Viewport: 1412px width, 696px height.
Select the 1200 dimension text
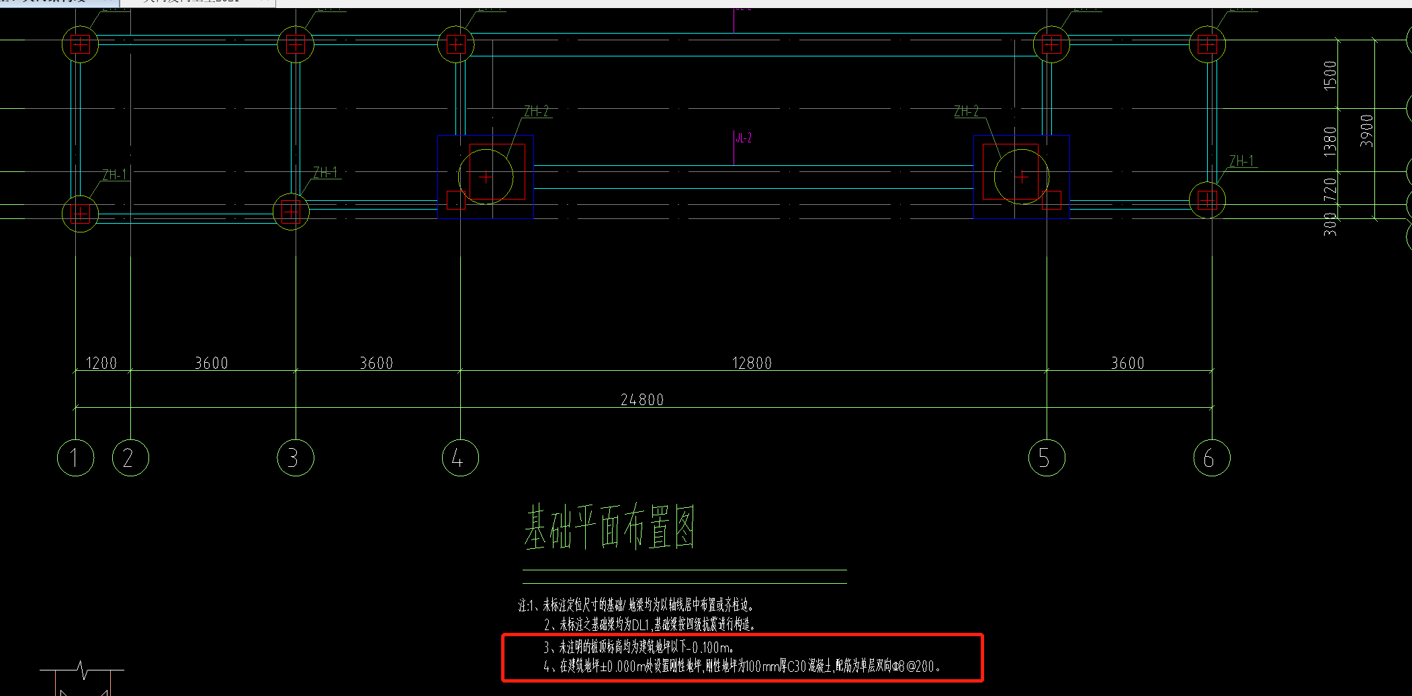click(x=101, y=363)
